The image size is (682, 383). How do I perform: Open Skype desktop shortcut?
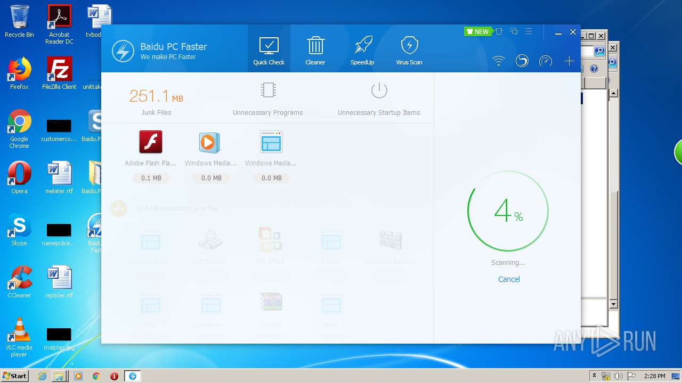point(19,230)
